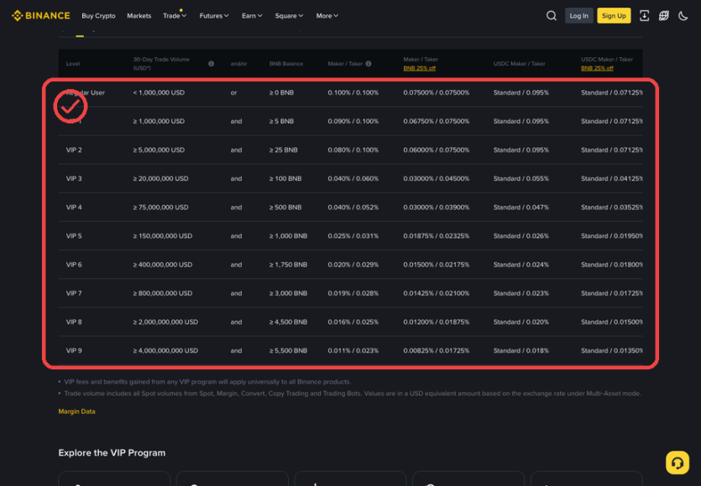
Task: Click the Log In button
Action: (579, 16)
